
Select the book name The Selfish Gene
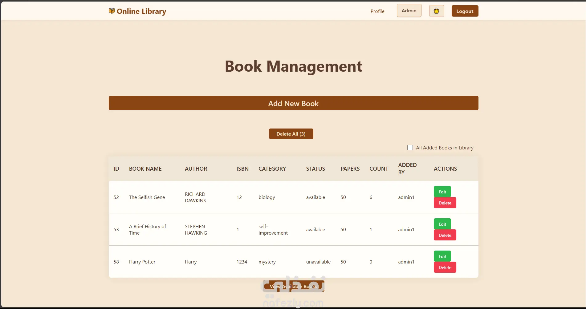(x=147, y=197)
